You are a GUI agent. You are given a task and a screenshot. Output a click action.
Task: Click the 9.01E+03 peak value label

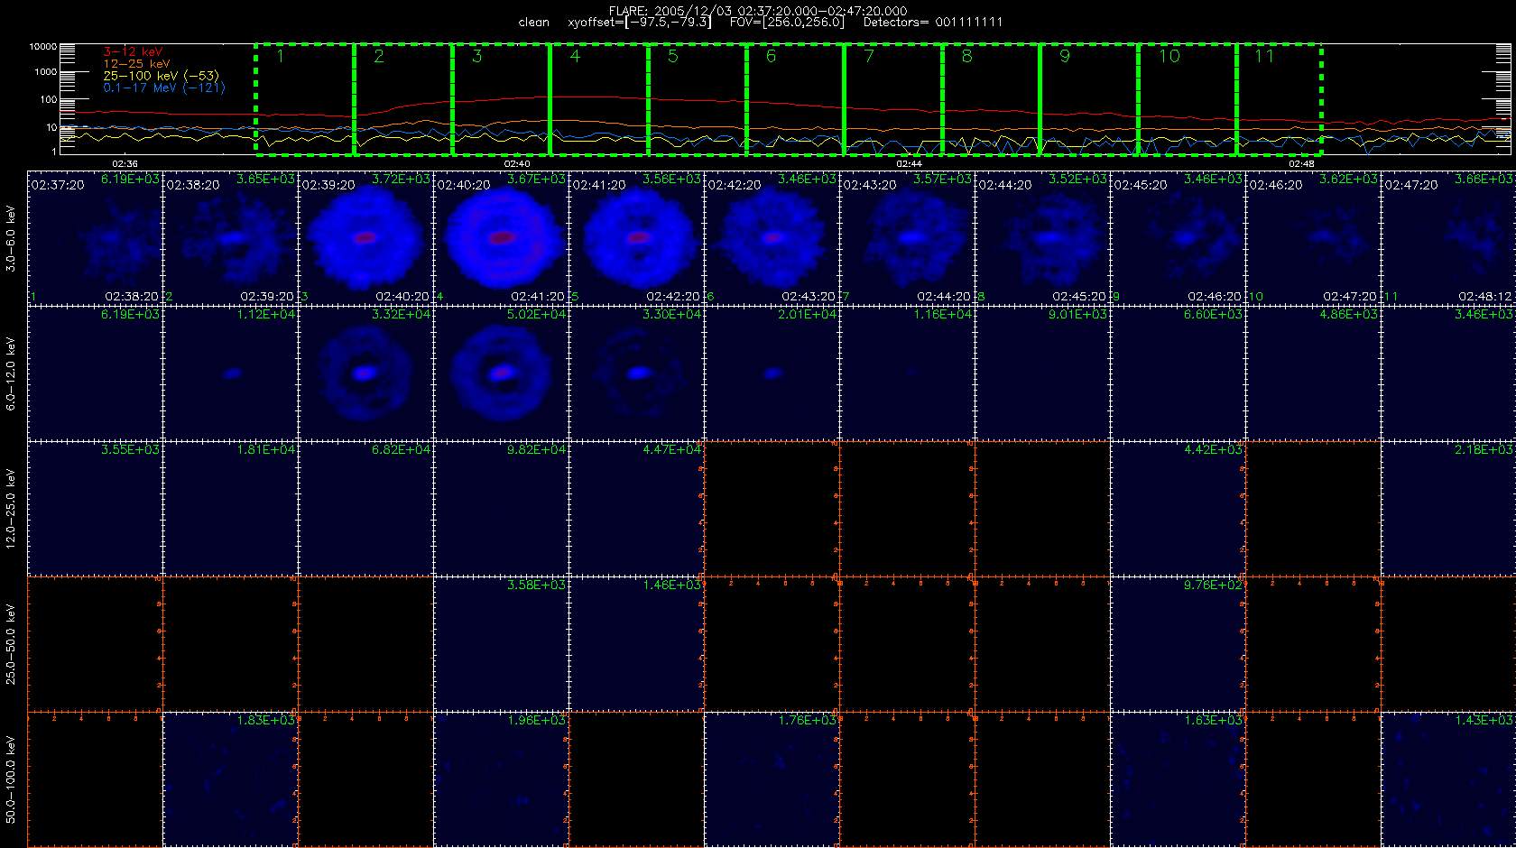point(1077,315)
